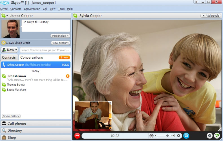Open the Skype menu
Viewport: 223px width, 141px height.
point(4,9)
